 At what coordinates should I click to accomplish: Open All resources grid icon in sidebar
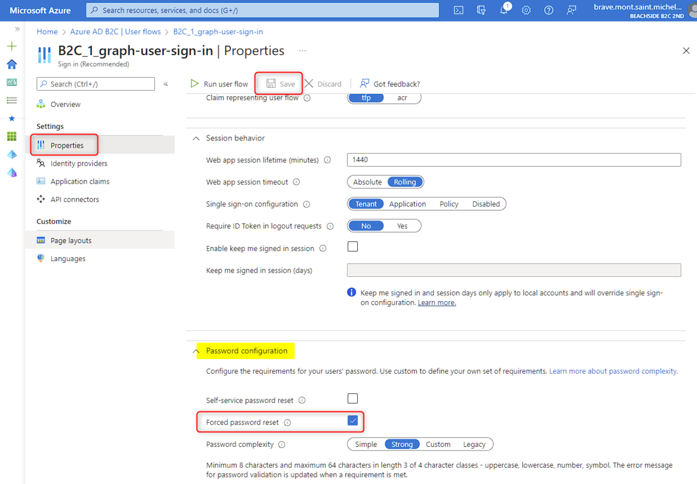pos(12,136)
